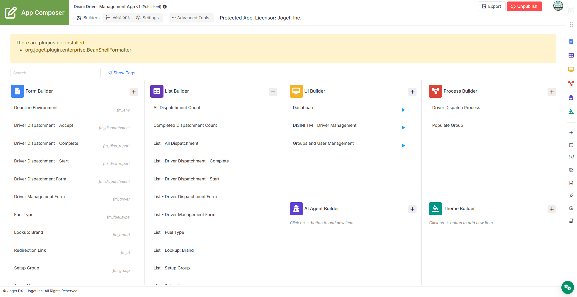Image resolution: width=577 pixels, height=297 pixels.
Task: Click the red Unpublish button
Action: point(524,6)
